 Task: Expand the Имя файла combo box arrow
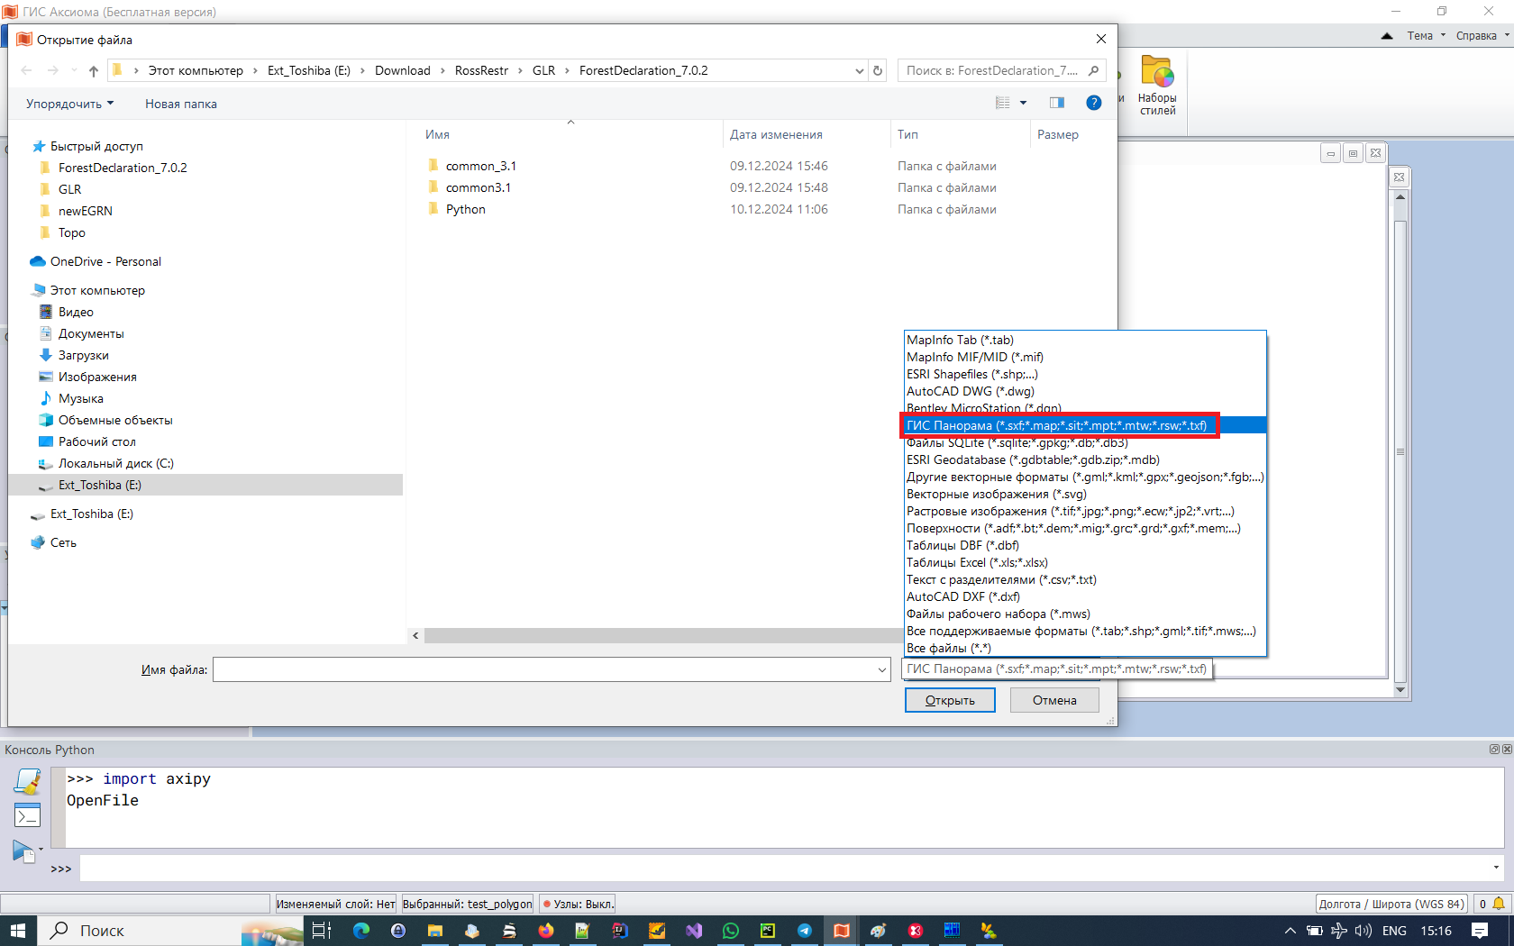point(882,669)
